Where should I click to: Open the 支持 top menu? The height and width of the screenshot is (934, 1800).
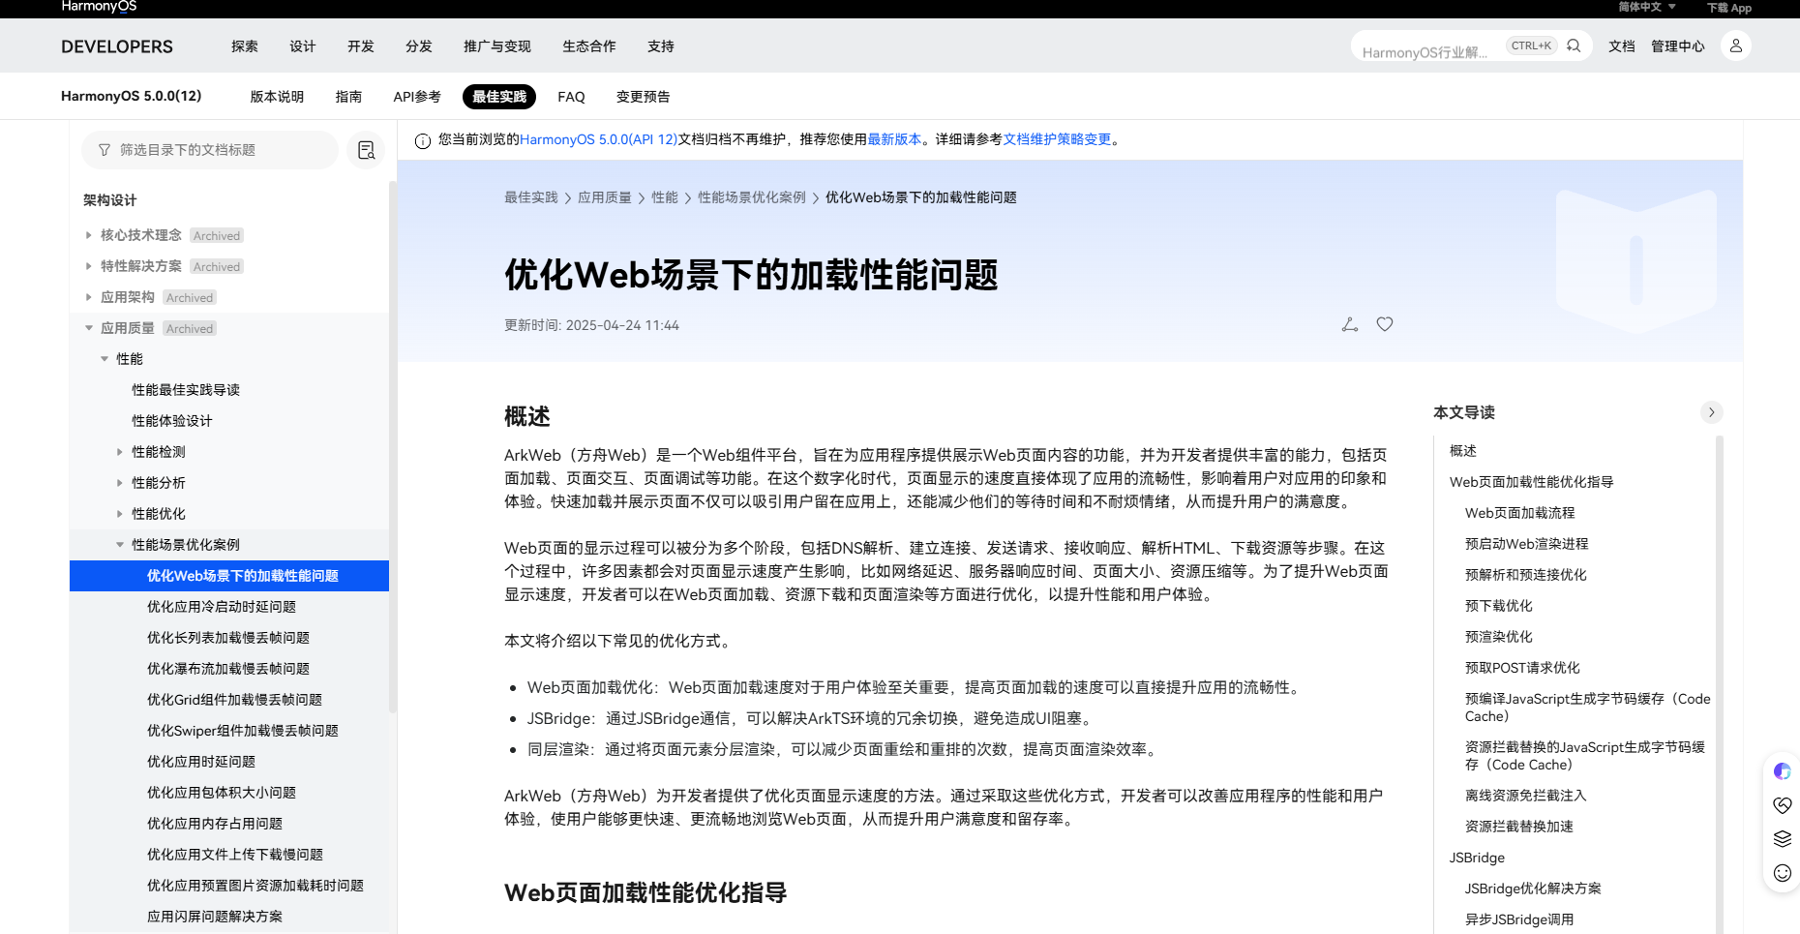661,46
